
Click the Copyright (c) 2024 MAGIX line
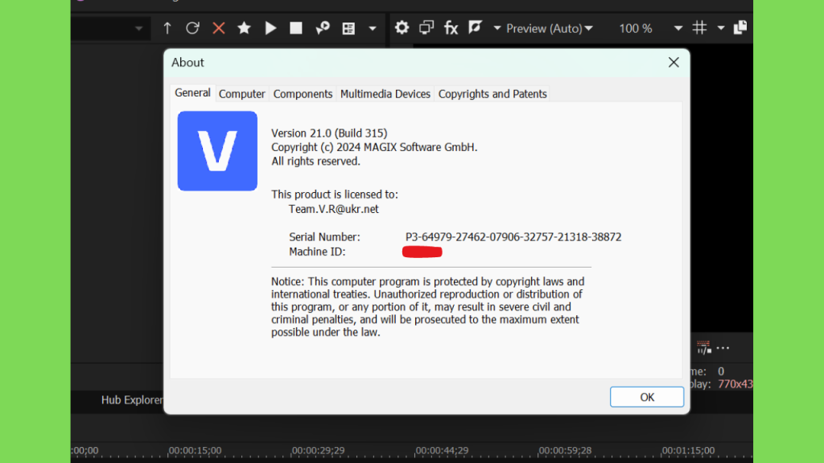click(x=374, y=148)
